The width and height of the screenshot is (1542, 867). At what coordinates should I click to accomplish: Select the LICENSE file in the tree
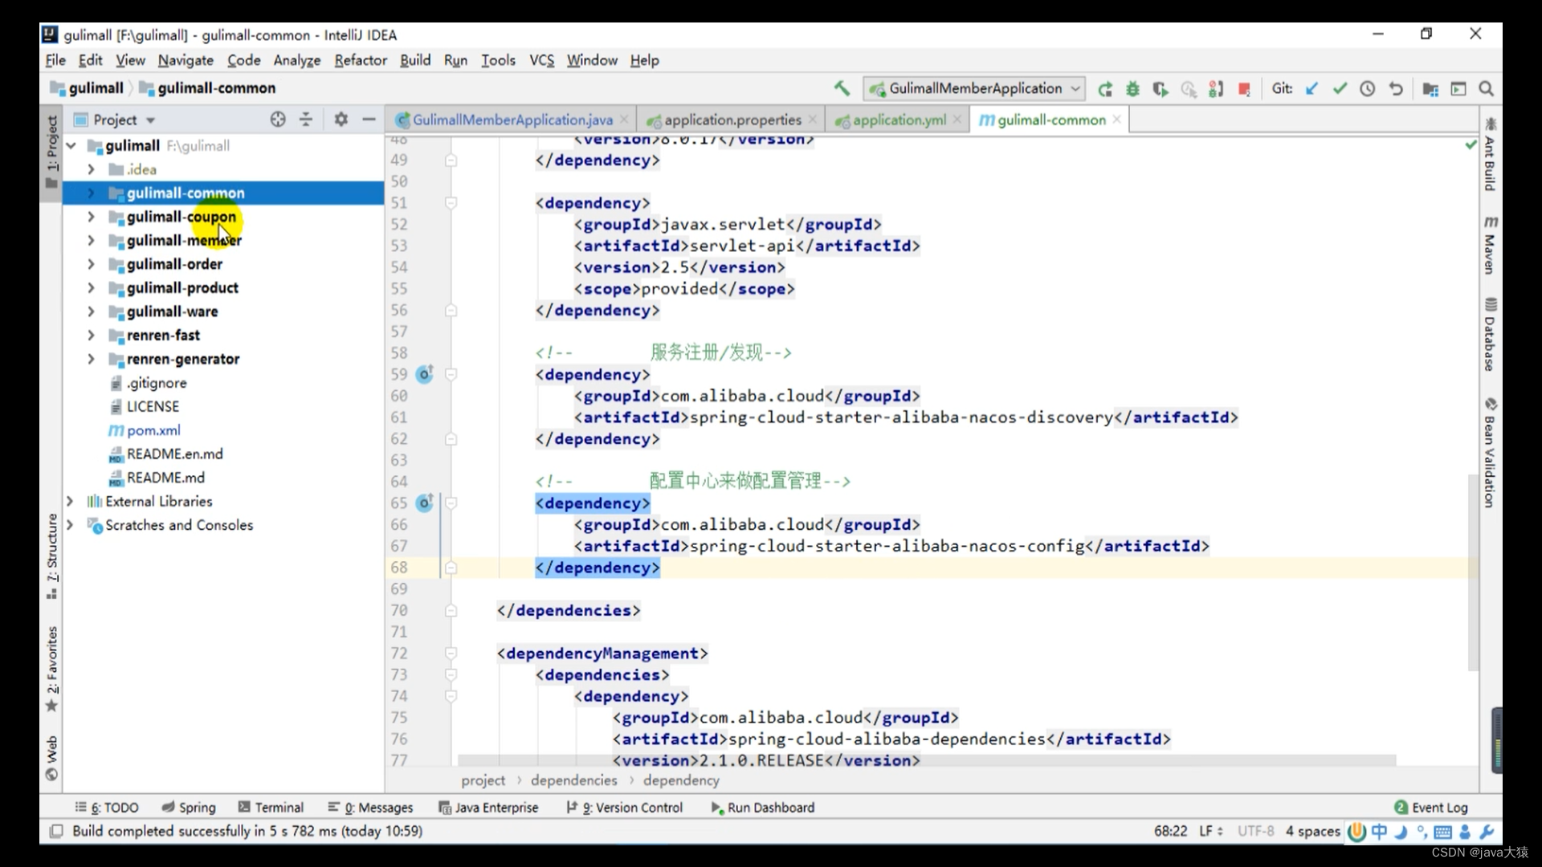(153, 406)
